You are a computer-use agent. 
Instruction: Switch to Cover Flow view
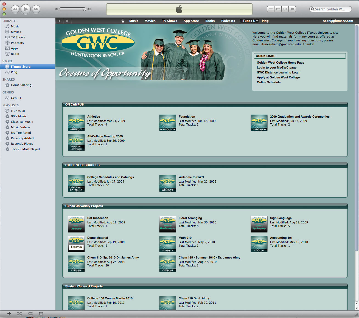click(292, 9)
